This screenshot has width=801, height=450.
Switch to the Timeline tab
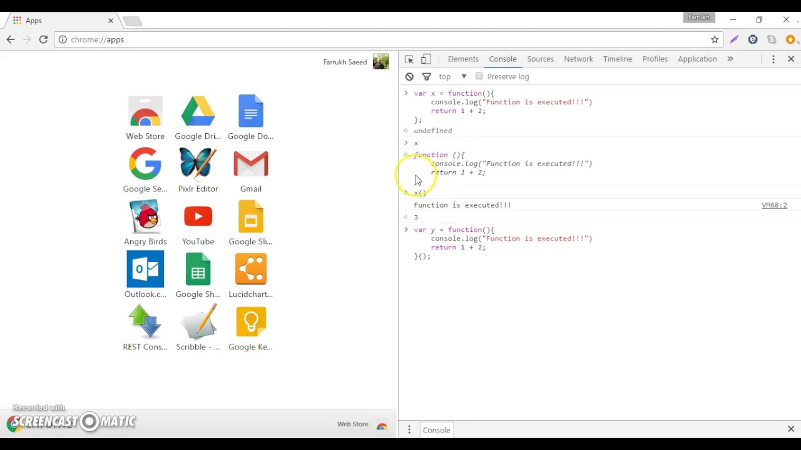click(618, 59)
